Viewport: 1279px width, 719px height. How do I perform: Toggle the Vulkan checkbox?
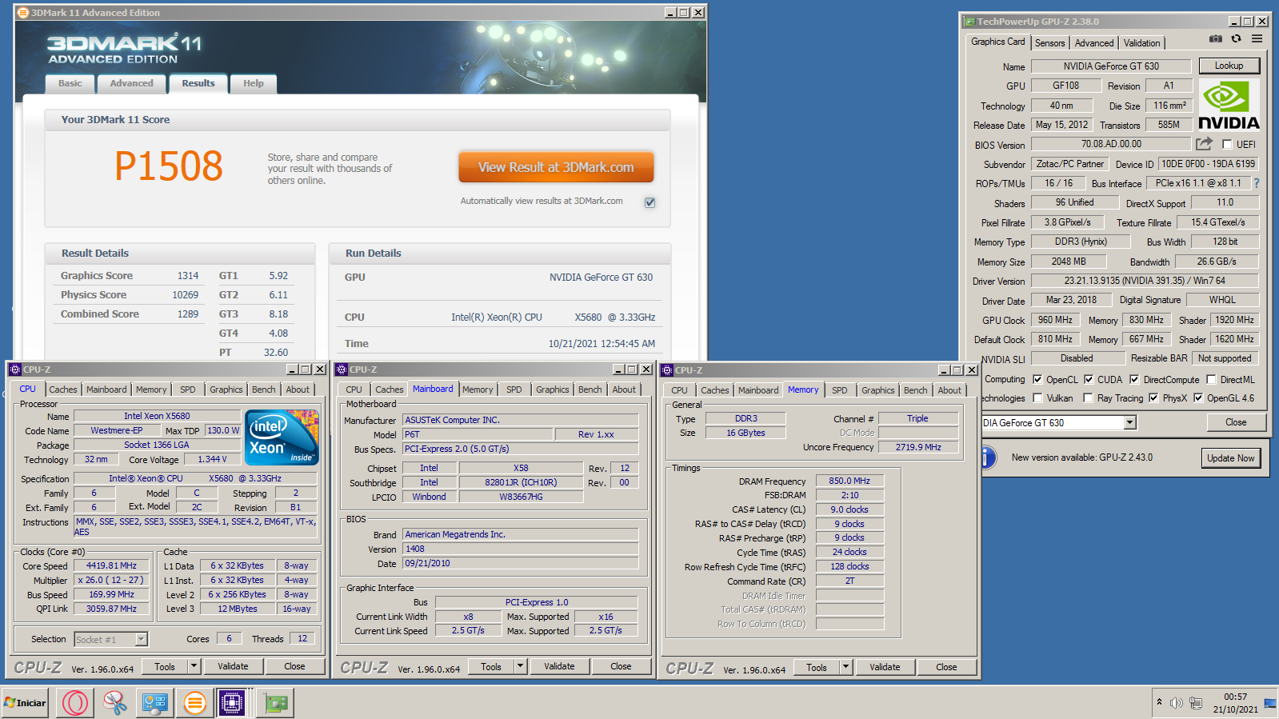[1037, 397]
